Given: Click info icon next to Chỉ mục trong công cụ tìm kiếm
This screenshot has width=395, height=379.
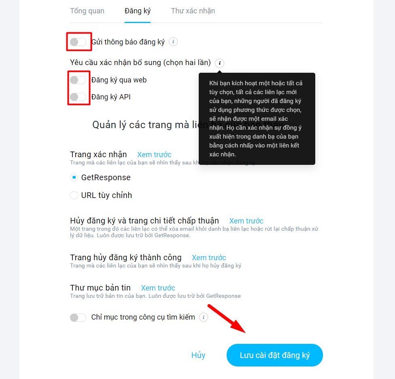Looking at the screenshot, I should coord(204,317).
